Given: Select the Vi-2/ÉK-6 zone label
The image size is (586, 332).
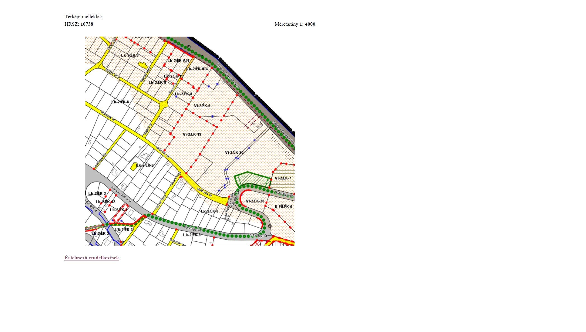Looking at the screenshot, I should click(x=202, y=106).
